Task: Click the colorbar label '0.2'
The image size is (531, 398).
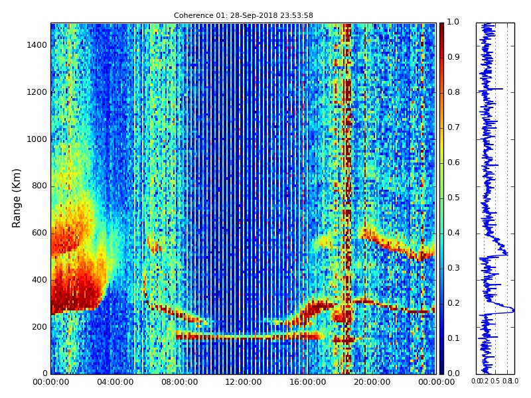Action: click(x=453, y=303)
